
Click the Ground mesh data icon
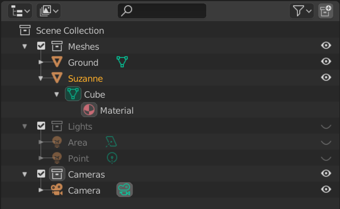[122, 62]
